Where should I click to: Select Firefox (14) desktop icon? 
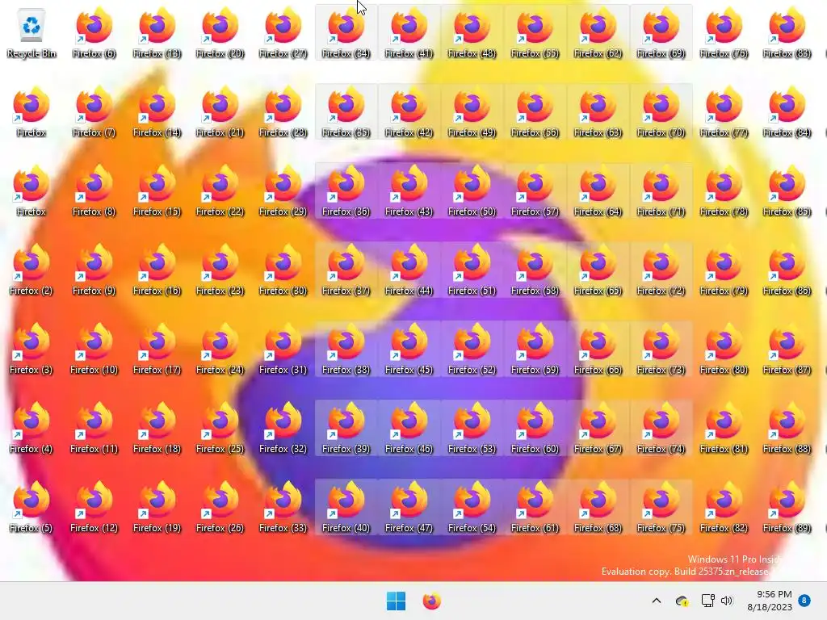(157, 111)
